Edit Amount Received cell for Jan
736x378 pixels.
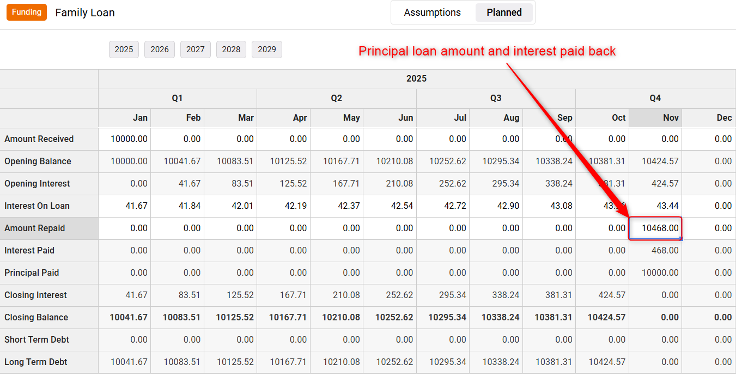coord(124,139)
